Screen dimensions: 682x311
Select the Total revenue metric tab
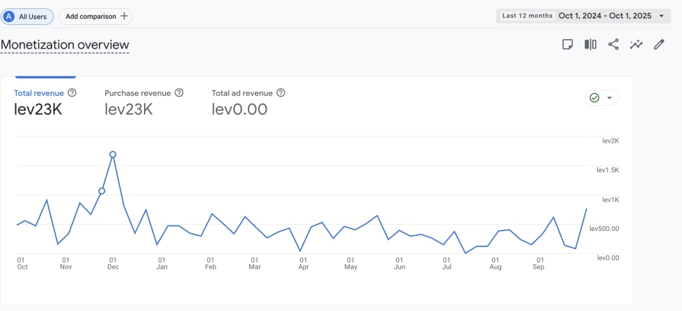point(39,93)
